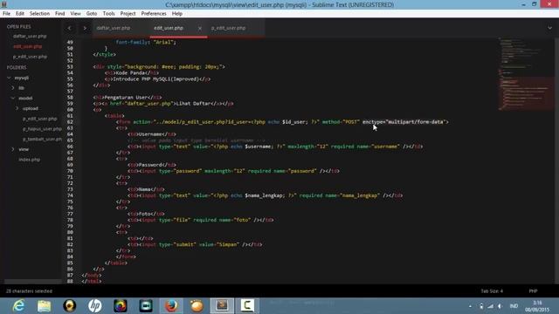Open the media player icon in taskbar
This screenshot has width=559, height=314.
(70, 306)
